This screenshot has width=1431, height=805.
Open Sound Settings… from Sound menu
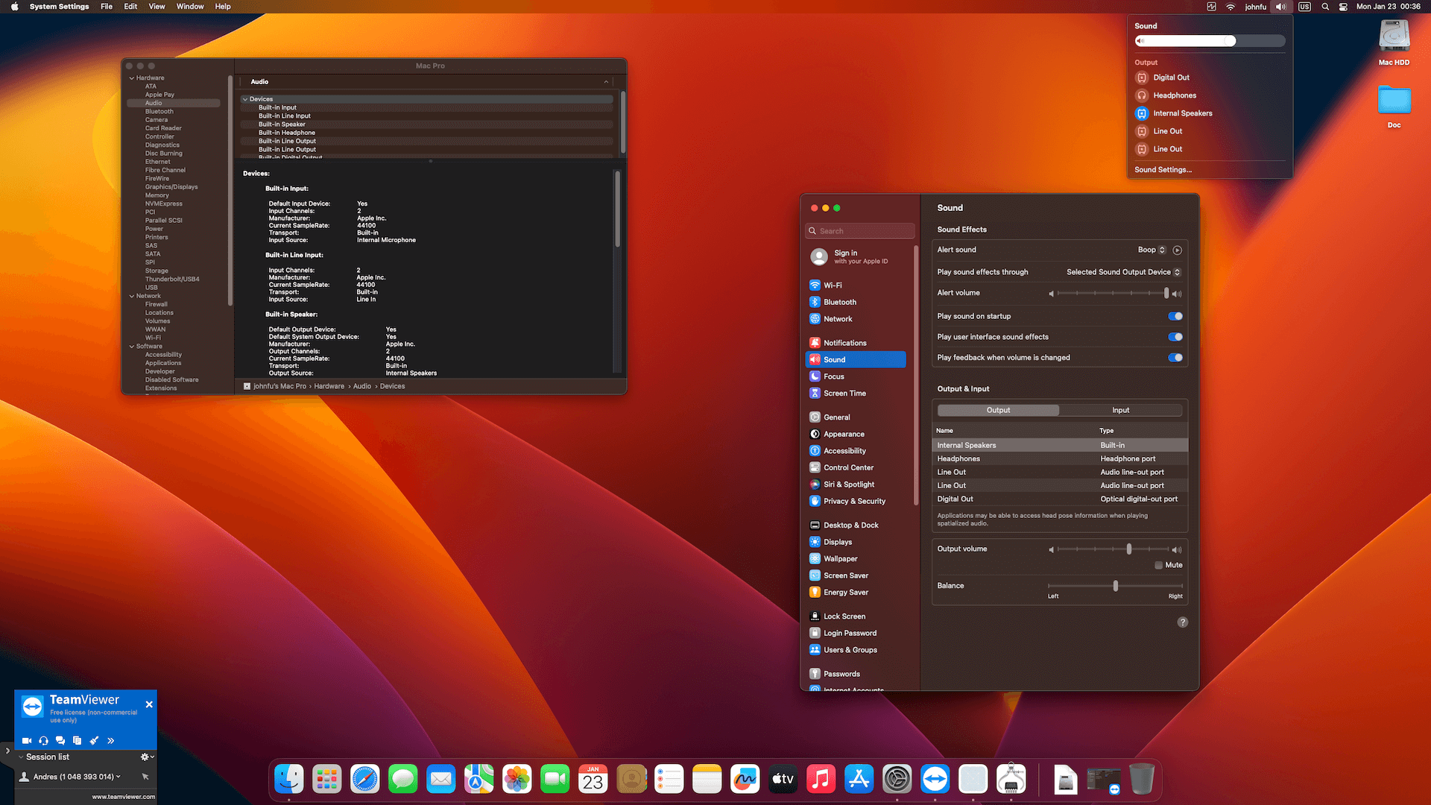coord(1163,170)
